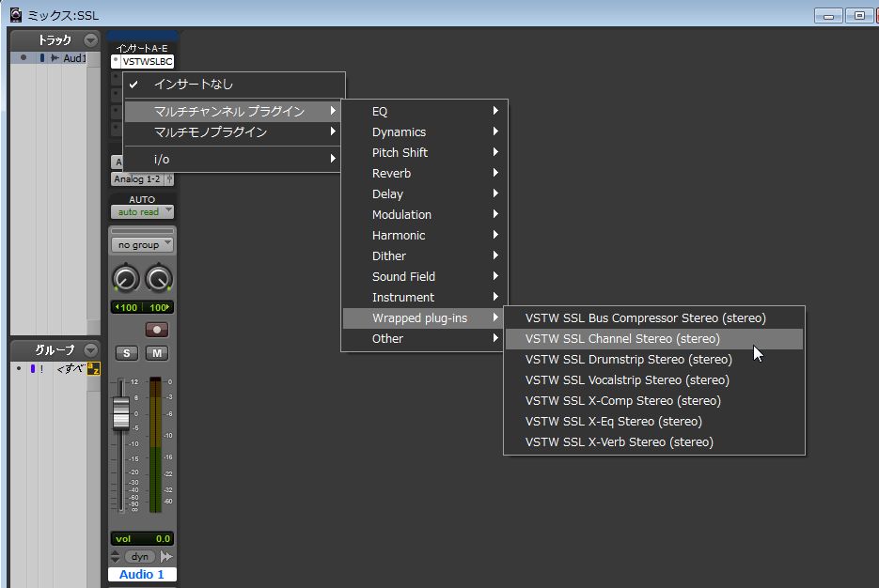Screen dimensions: 879x588
Task: Toggle the record enable button on Audio 1
Action: pyautogui.click(x=156, y=330)
